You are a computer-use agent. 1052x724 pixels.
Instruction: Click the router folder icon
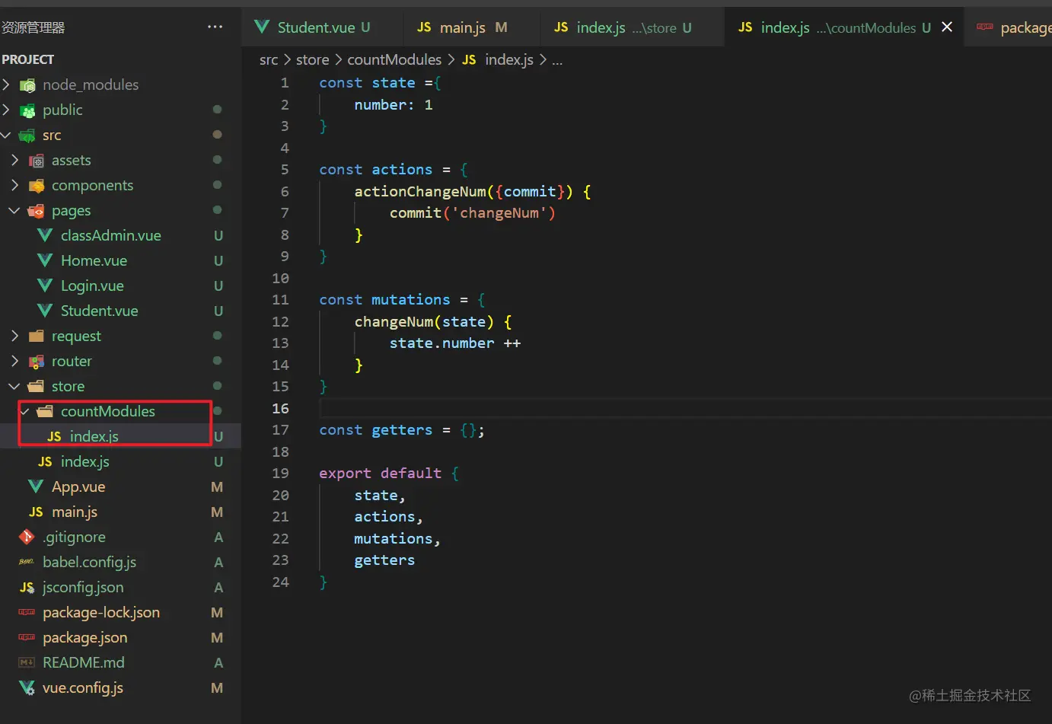(x=37, y=361)
